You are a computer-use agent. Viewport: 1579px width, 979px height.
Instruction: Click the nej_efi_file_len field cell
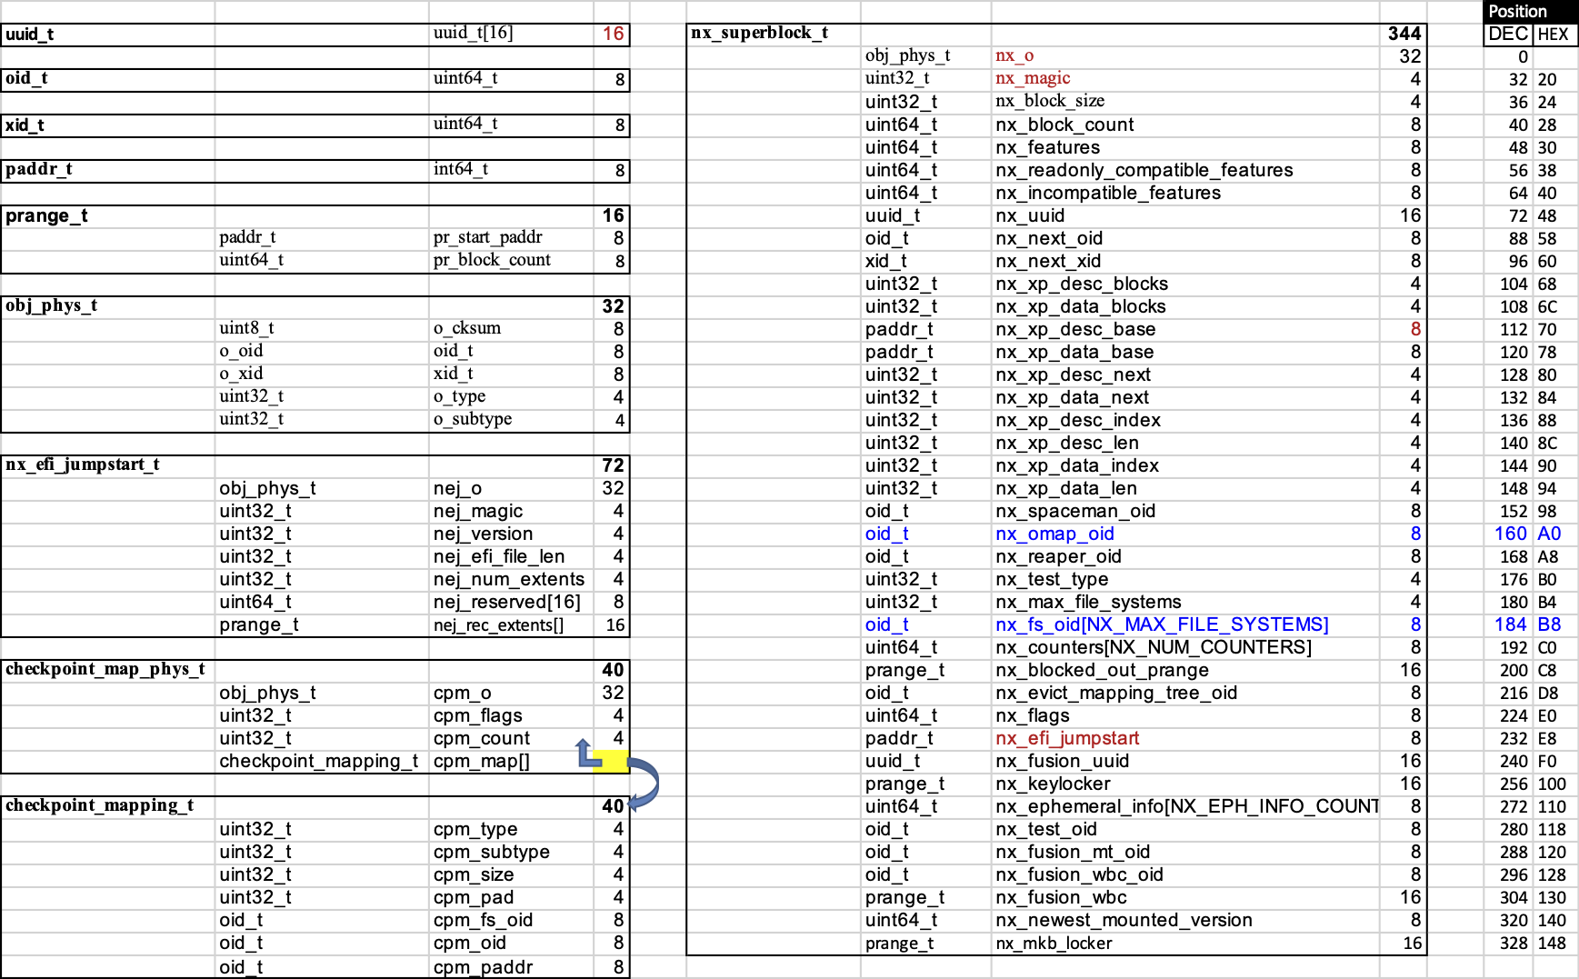tap(511, 557)
